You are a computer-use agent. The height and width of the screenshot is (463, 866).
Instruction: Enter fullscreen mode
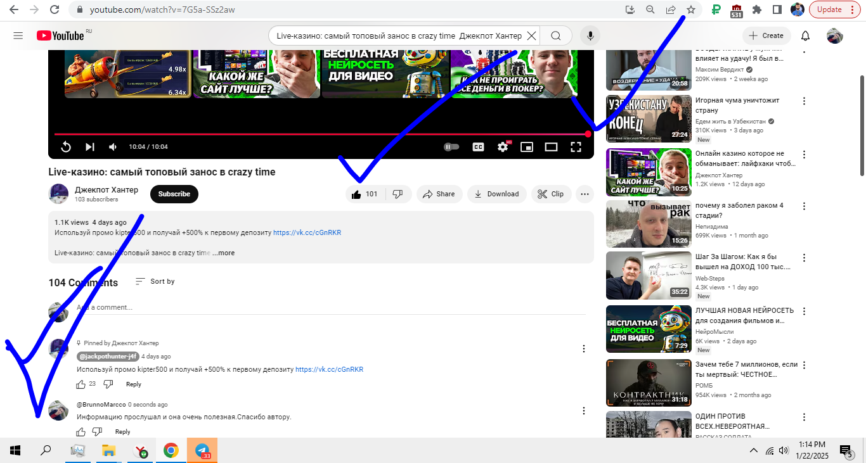pyautogui.click(x=576, y=147)
